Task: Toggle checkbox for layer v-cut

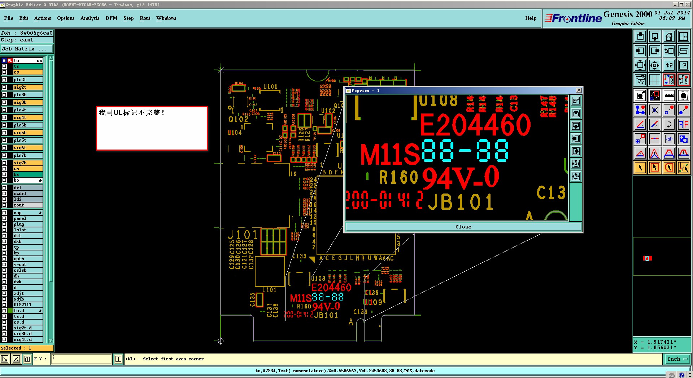Action: coord(4,264)
